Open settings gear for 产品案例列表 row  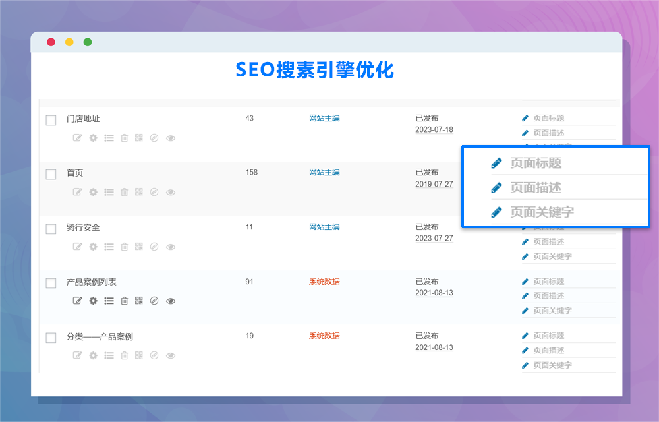coord(93,301)
